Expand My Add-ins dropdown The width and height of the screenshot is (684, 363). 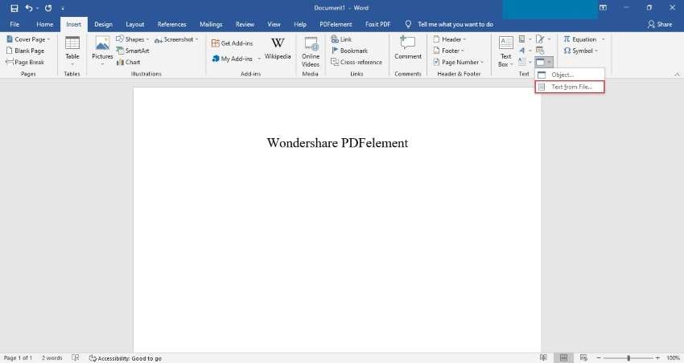(258, 59)
